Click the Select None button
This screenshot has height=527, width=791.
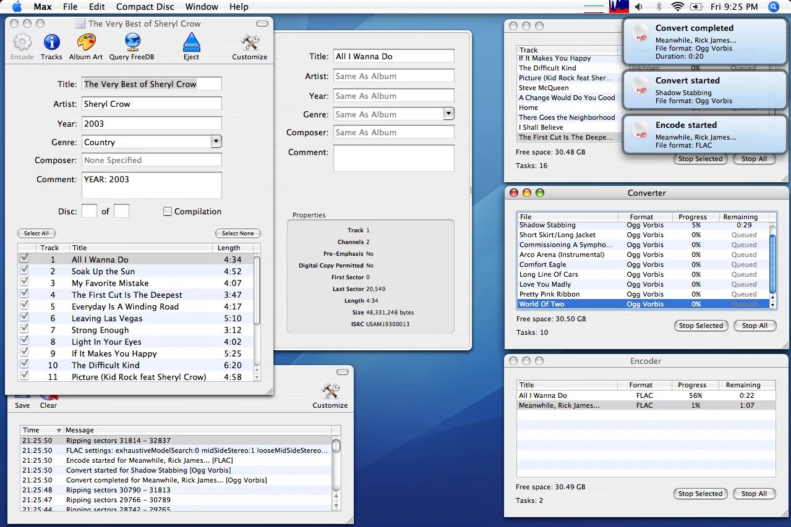pyautogui.click(x=238, y=233)
